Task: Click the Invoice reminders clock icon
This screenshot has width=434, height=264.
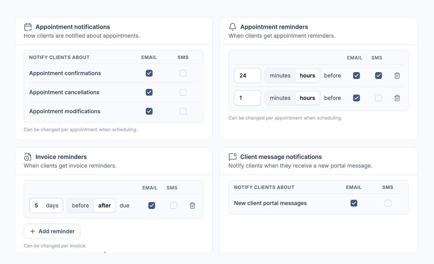Action: (x=28, y=157)
